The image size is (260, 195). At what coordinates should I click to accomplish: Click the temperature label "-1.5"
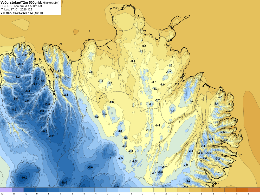[172, 111]
